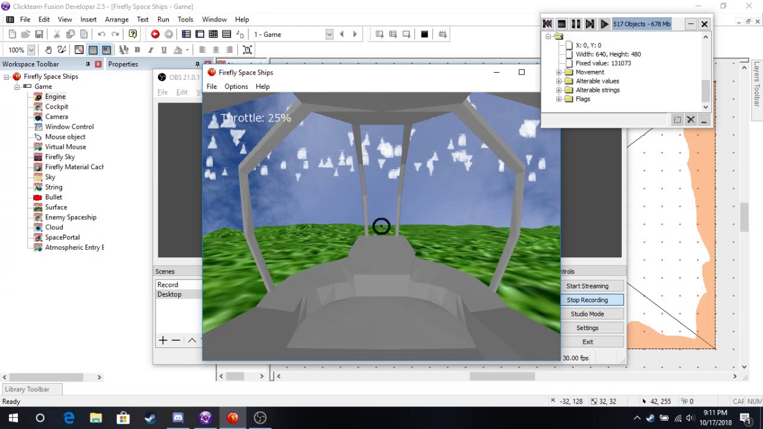Open the Arrange menu
The image size is (763, 429).
pyautogui.click(x=117, y=20)
